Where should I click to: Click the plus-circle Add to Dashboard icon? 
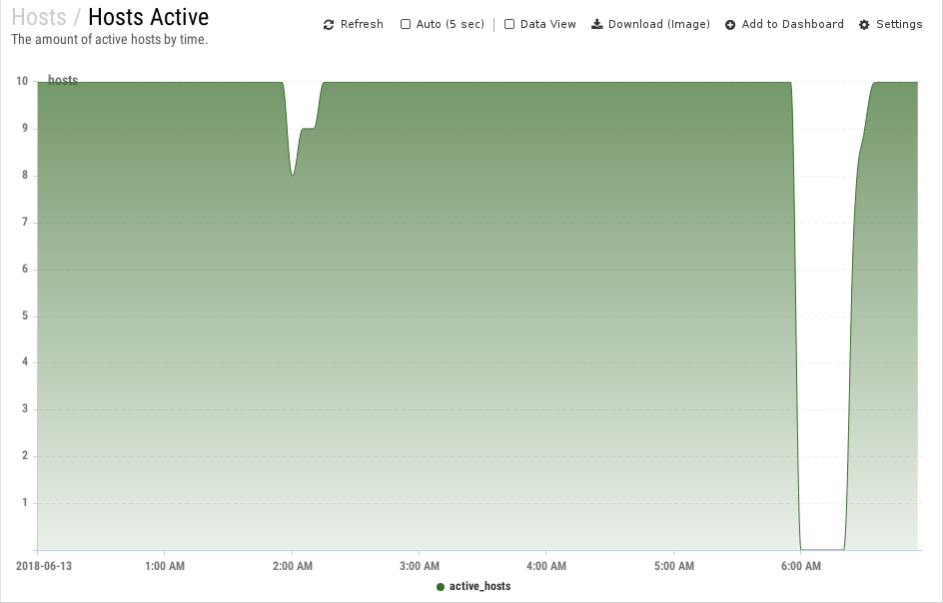(x=730, y=25)
